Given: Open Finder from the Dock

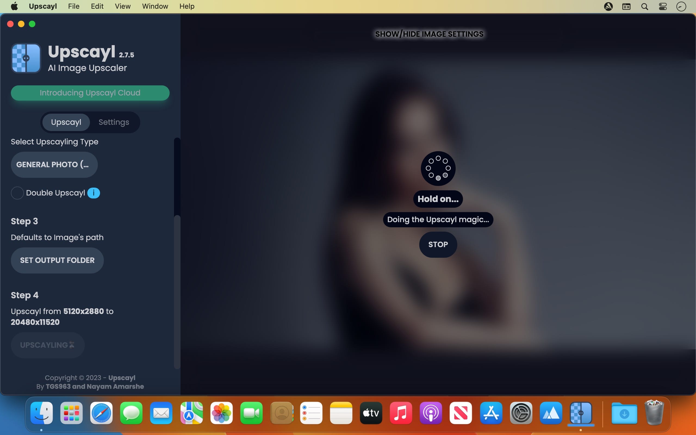Looking at the screenshot, I should pos(42,413).
